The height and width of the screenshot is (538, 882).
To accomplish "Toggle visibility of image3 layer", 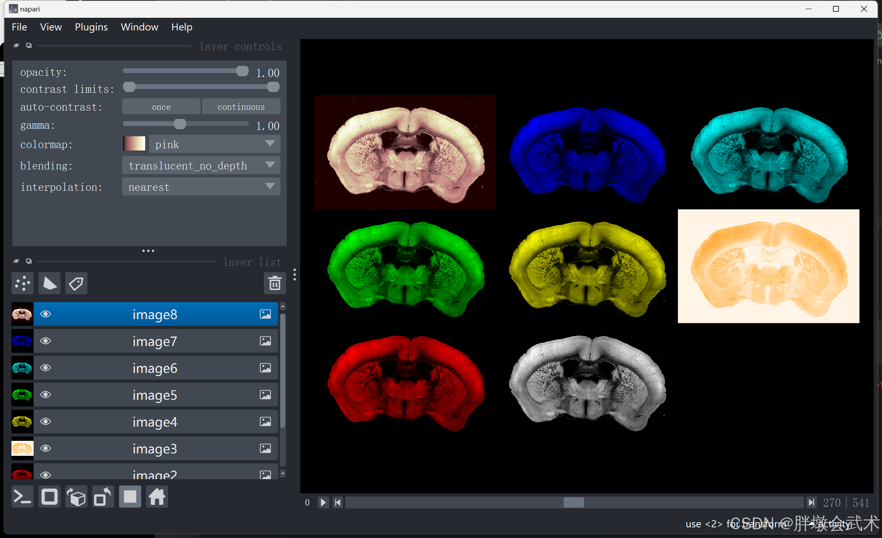I will point(46,448).
